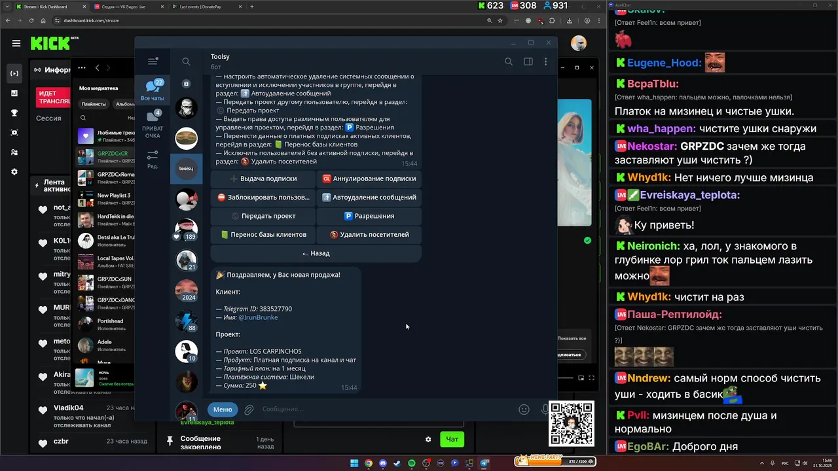Select Плейлисты filter in music library
The height and width of the screenshot is (471, 838).
tap(94, 104)
